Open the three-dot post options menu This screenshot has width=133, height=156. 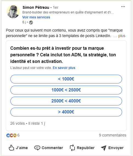pos(123,7)
